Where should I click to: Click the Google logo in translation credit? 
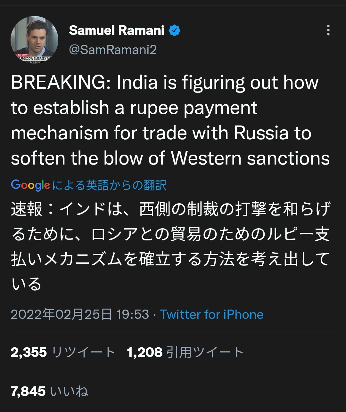point(30,185)
